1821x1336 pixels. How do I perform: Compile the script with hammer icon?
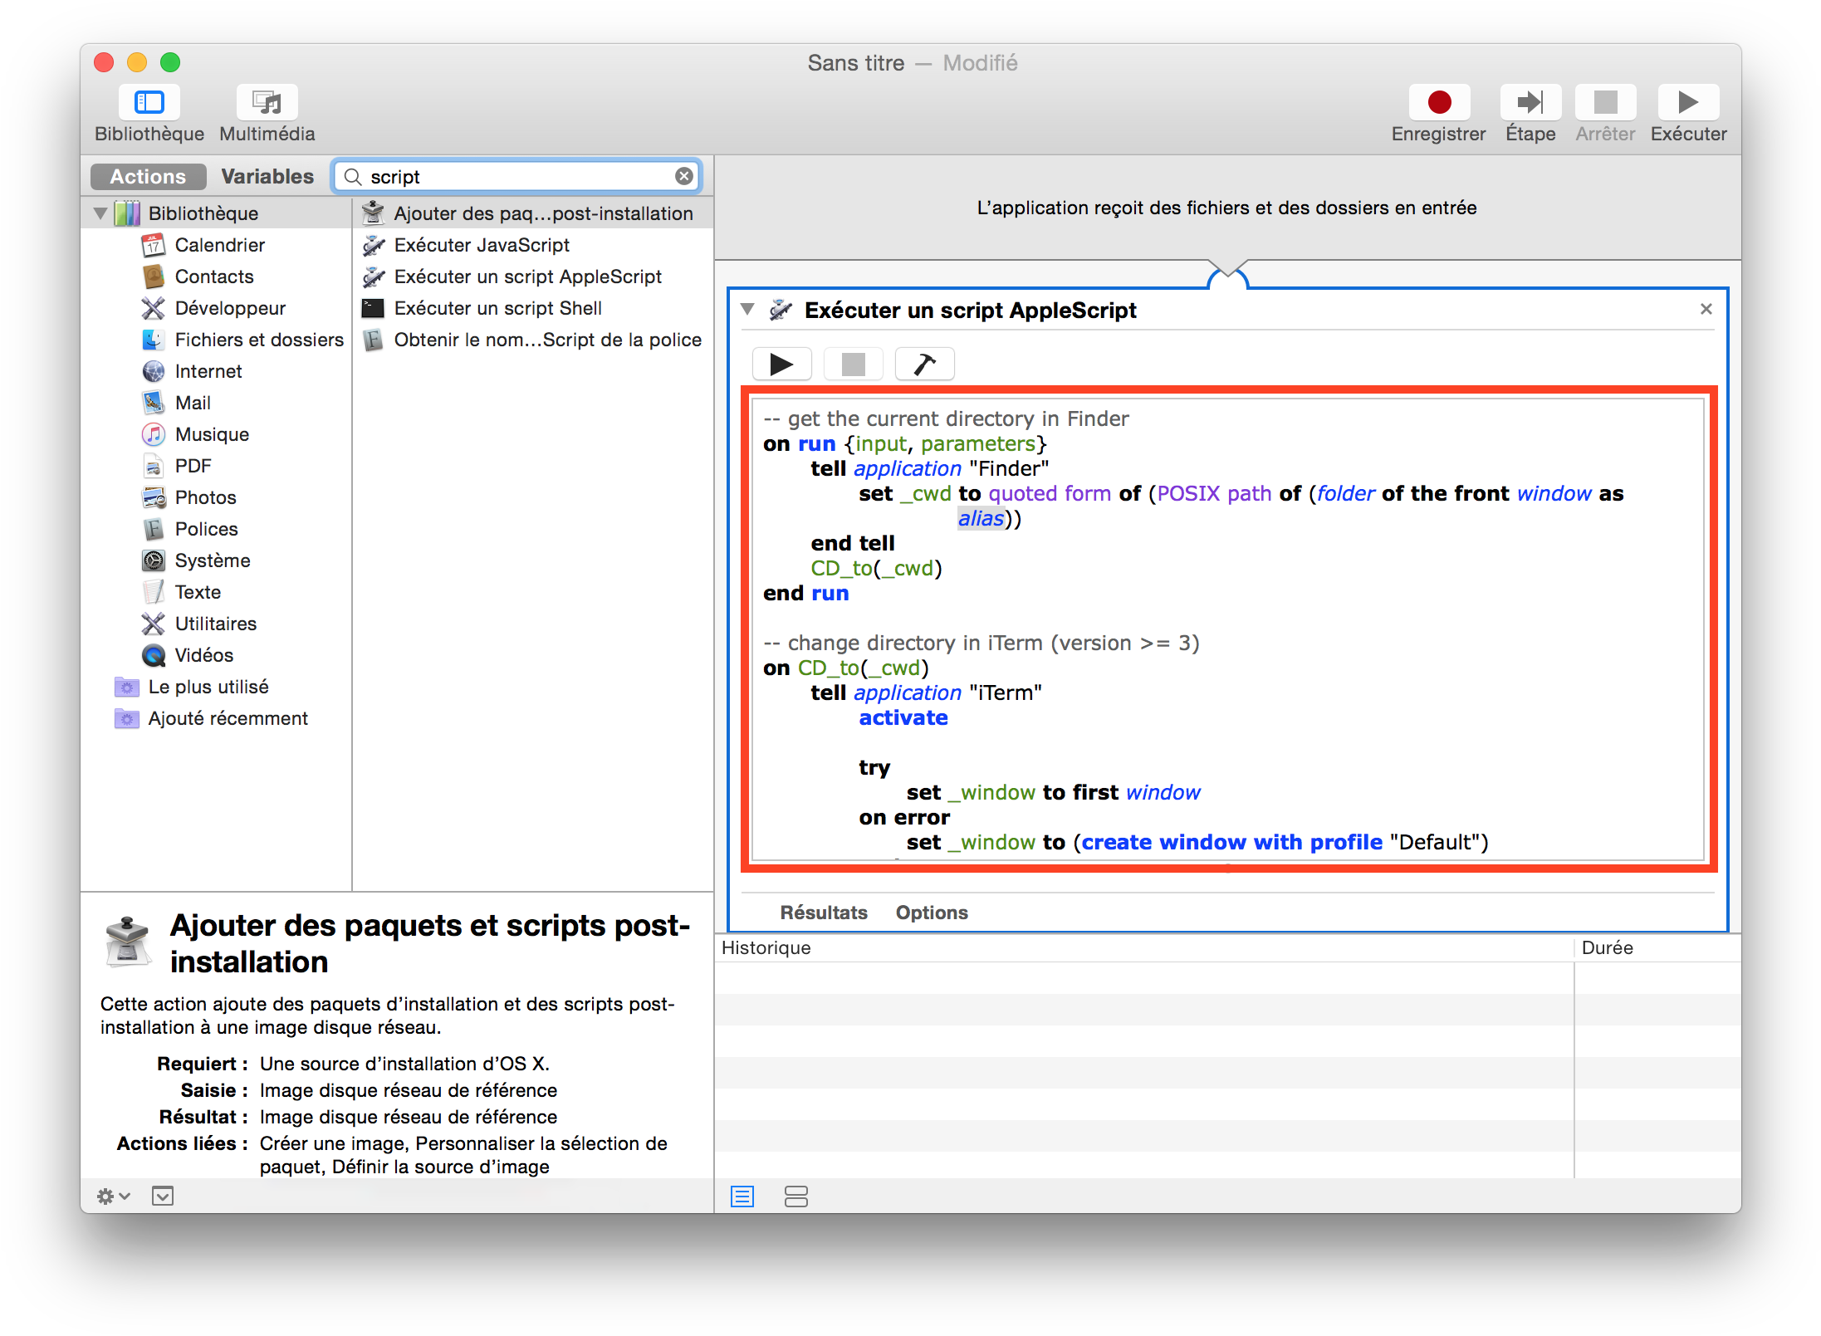coord(924,365)
